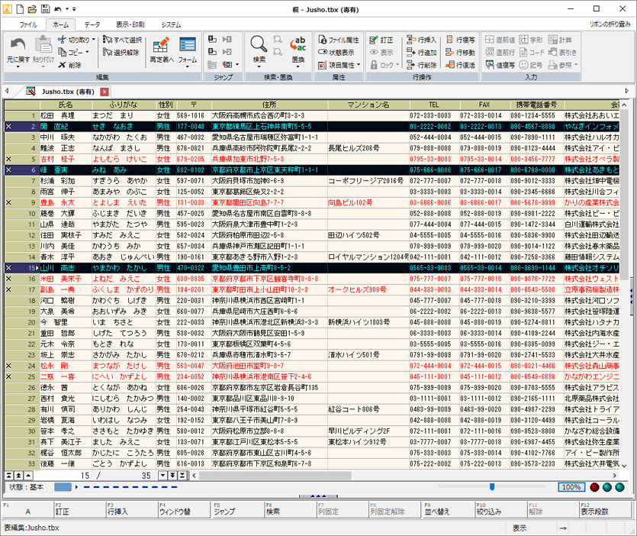
Task: Close the Jusho.tbx tab with red X
Action: click(105, 92)
